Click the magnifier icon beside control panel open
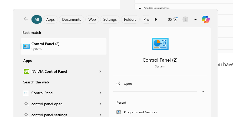Screen dimensions: 233x117 click(x=26, y=104)
